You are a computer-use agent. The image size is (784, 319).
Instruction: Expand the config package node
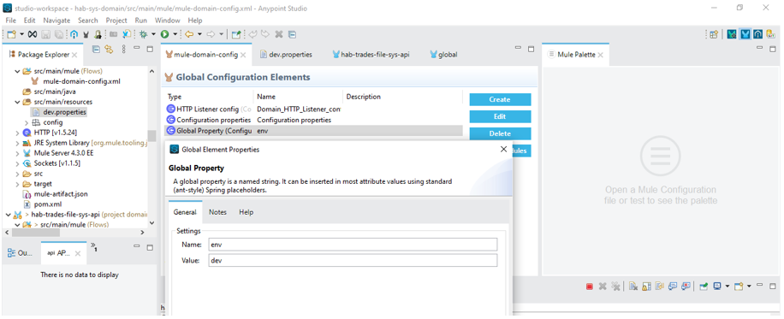point(26,122)
